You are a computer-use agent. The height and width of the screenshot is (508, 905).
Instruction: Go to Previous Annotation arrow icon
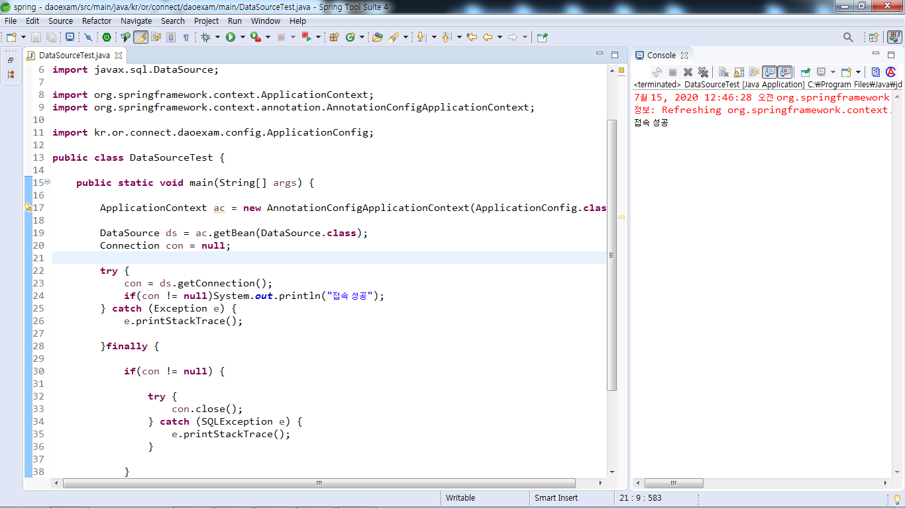[447, 38]
